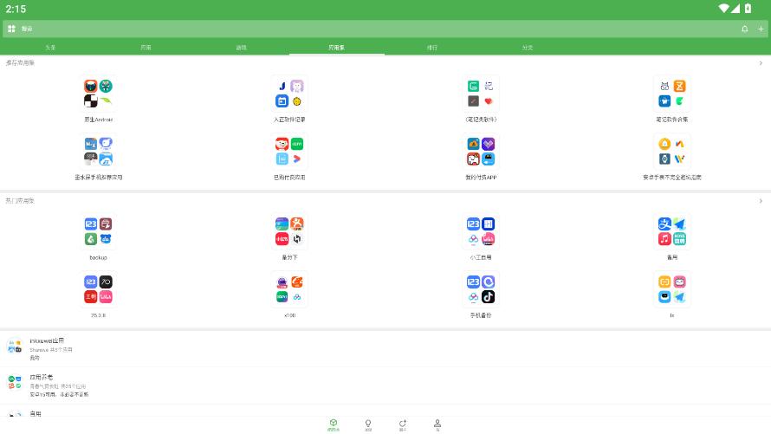Image resolution: width=771 pixels, height=434 pixels.
Task: Open the 原生Android app collection
Action: point(99,100)
